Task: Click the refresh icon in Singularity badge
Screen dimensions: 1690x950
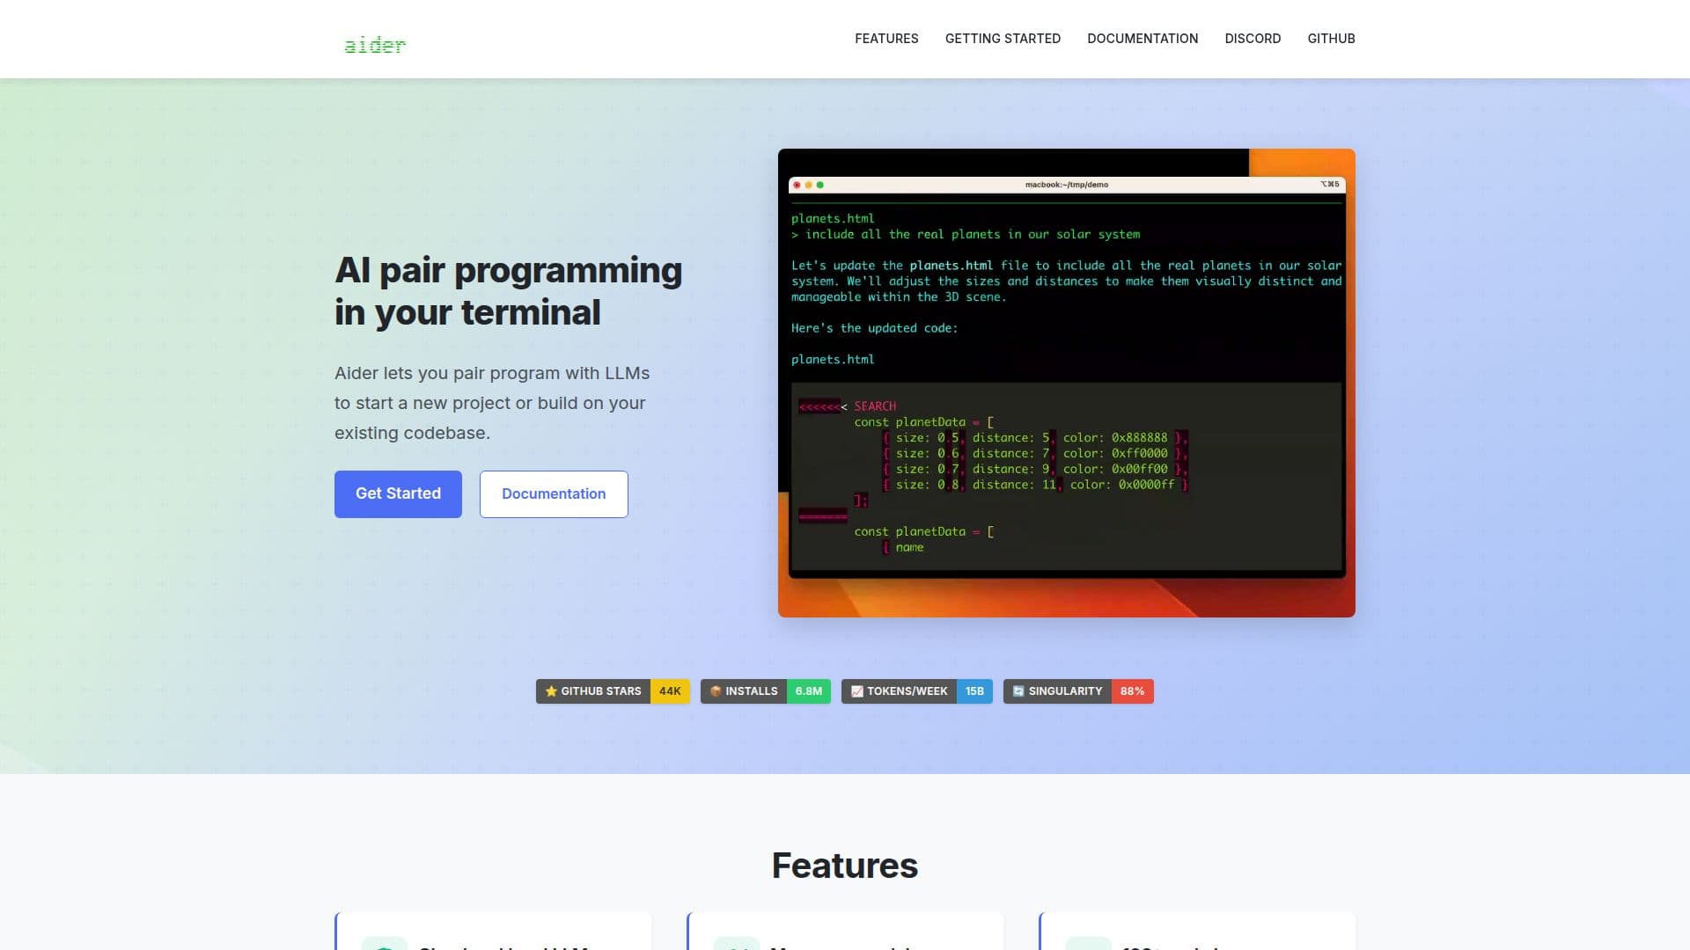Action: (1018, 691)
